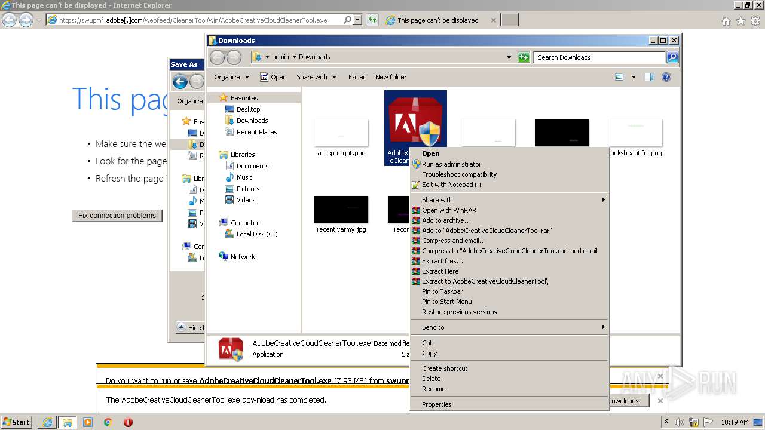
Task: Select Local Disk (C:)
Action: click(256, 234)
